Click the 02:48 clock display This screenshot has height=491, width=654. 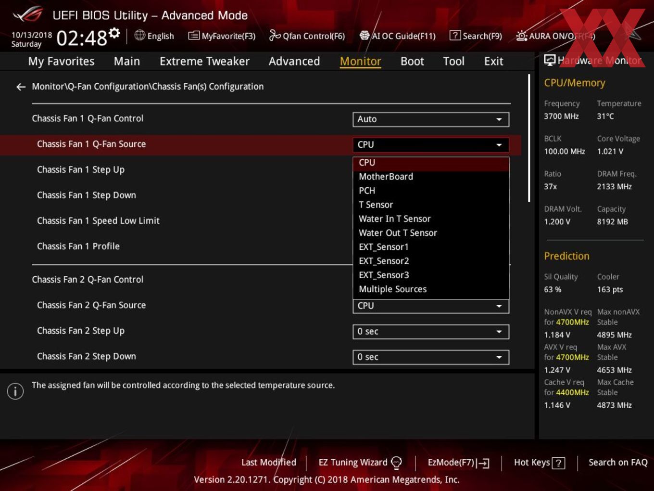82,38
